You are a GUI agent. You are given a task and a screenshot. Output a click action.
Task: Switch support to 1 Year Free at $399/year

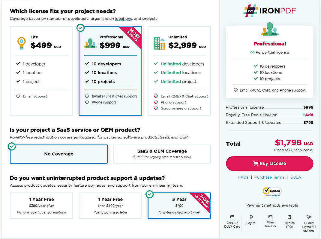41,205
